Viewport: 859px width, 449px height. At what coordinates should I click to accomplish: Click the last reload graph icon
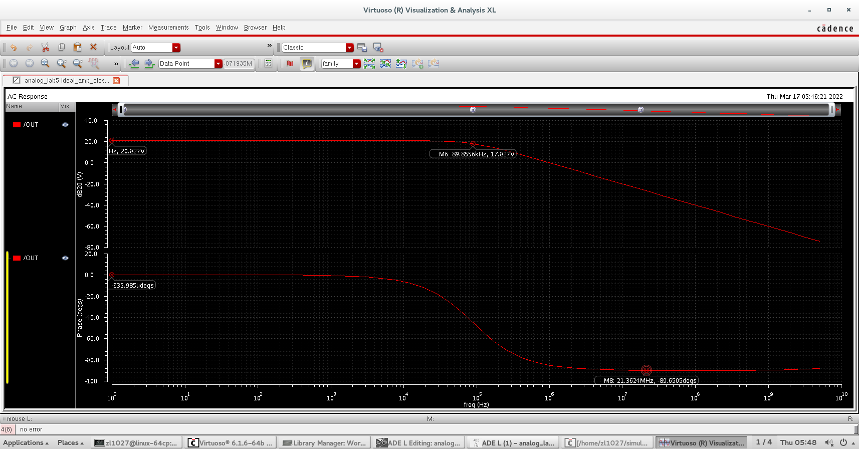tap(434, 64)
